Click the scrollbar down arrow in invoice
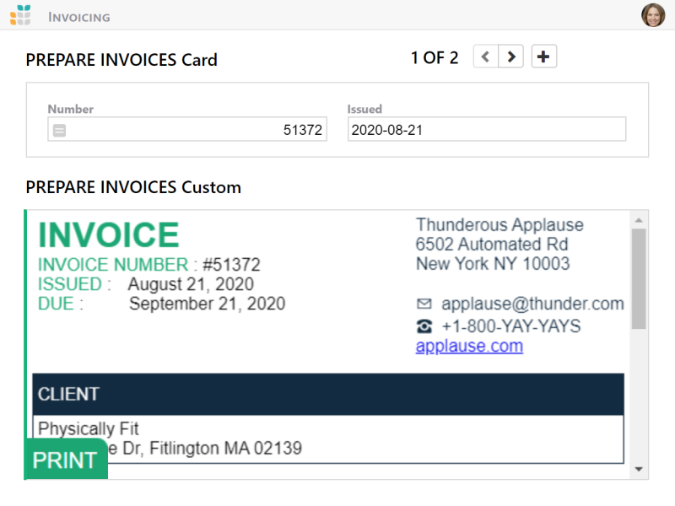The height and width of the screenshot is (506, 675). click(x=639, y=469)
